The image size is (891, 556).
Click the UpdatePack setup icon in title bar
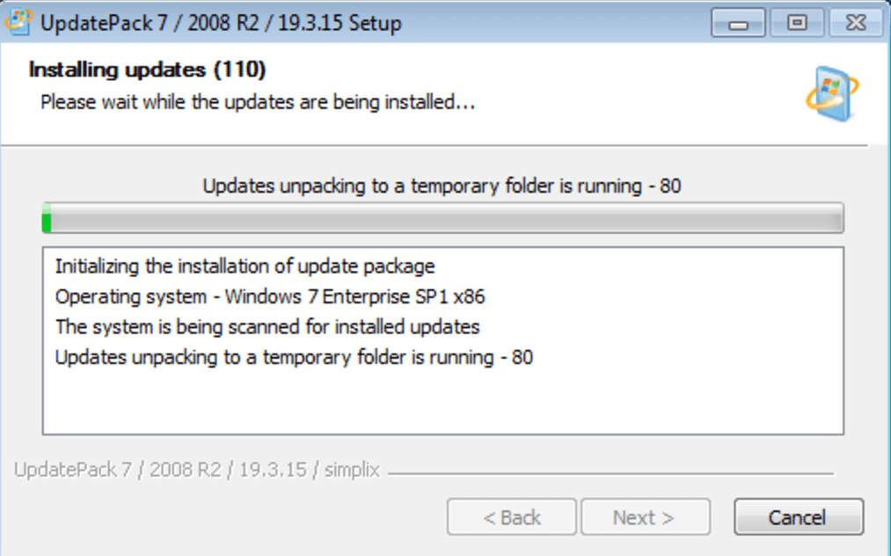pos(19,22)
